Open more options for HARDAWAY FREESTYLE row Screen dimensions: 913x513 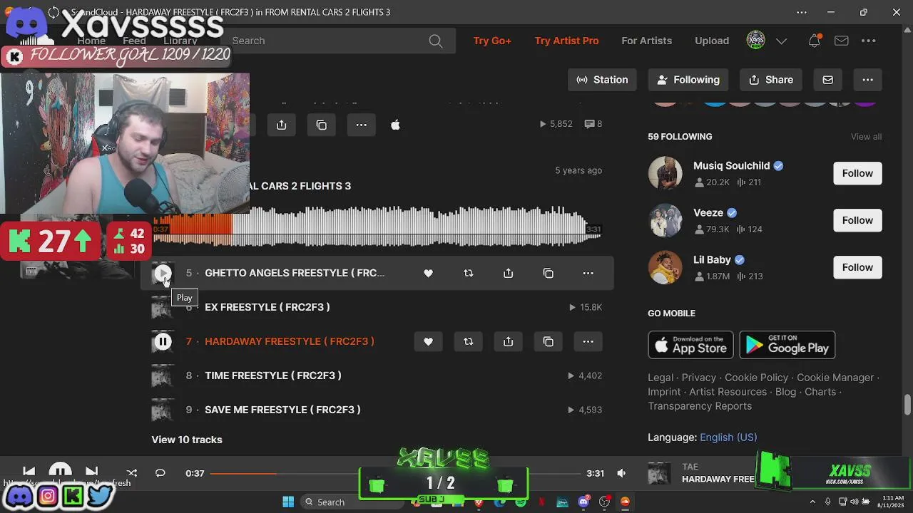click(x=588, y=341)
